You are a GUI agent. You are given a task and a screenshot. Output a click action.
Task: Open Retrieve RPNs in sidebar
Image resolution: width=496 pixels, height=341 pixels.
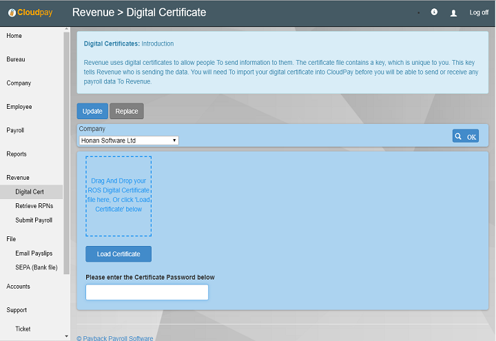(34, 206)
